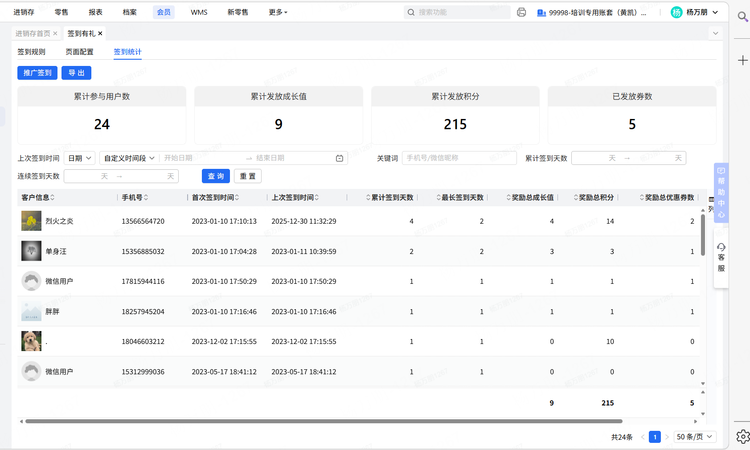750x450 pixels.
Task: Expand the 日期 dropdown
Action: click(79, 158)
